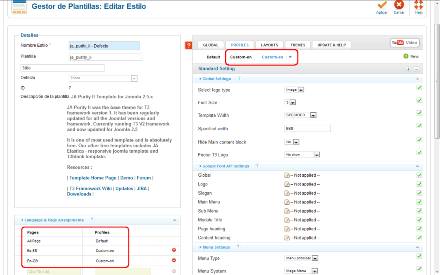This screenshot has width=440, height=275.
Task: Toggle checkbox for Hide Main content block
Action: pos(419,140)
